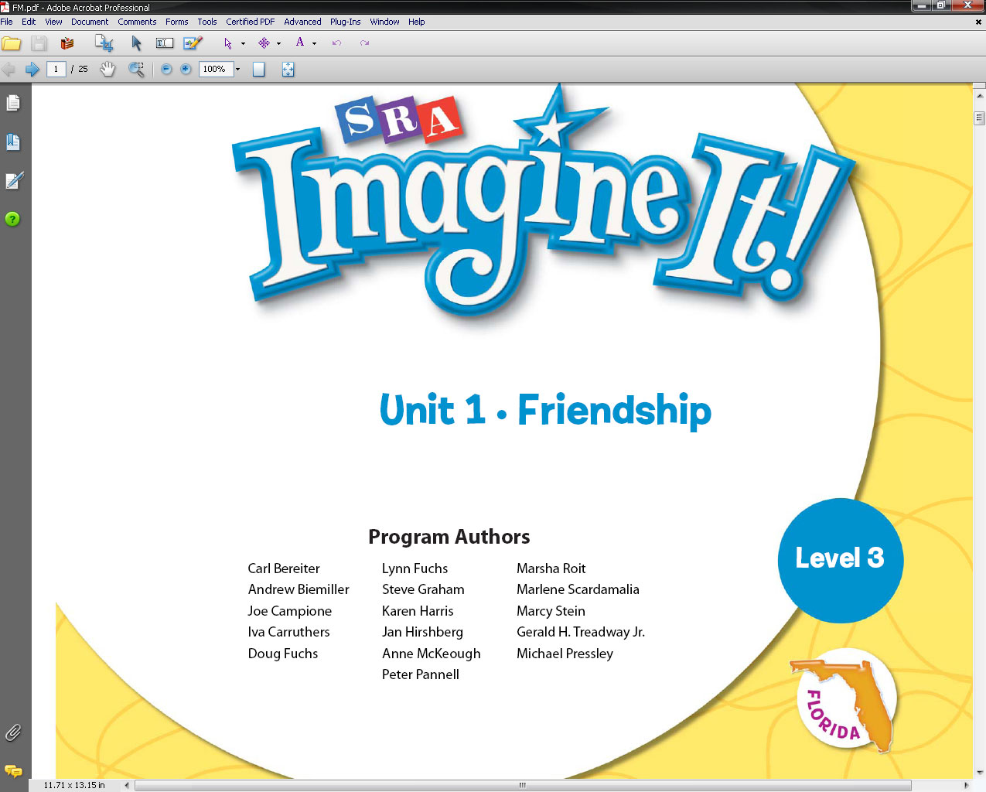The image size is (986, 792).
Task: Open the Comments panel speech bubbles
Action: (13, 770)
